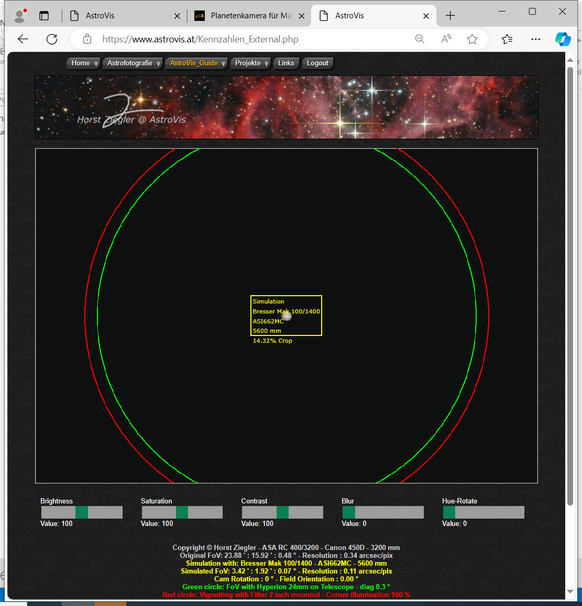Click the vertical page scrollbar thumb
Viewport: 582px width, 606px height.
click(570, 286)
